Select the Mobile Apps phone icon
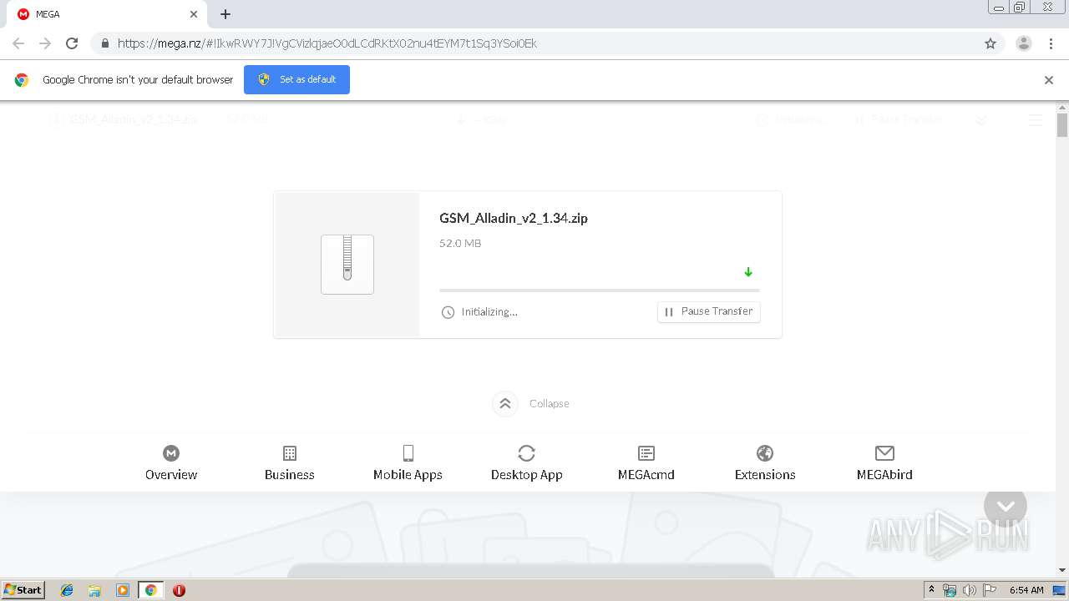 [x=408, y=453]
